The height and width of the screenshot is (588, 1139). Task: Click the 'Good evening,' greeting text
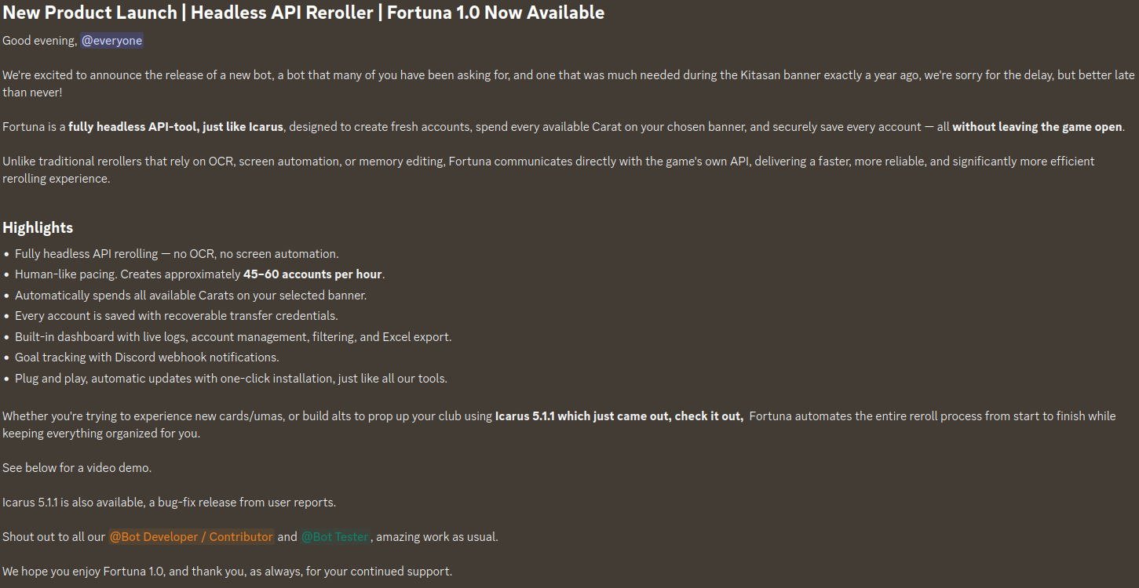click(x=40, y=41)
